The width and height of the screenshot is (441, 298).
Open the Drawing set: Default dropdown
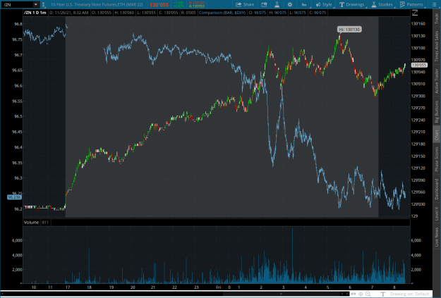[x=410, y=294]
